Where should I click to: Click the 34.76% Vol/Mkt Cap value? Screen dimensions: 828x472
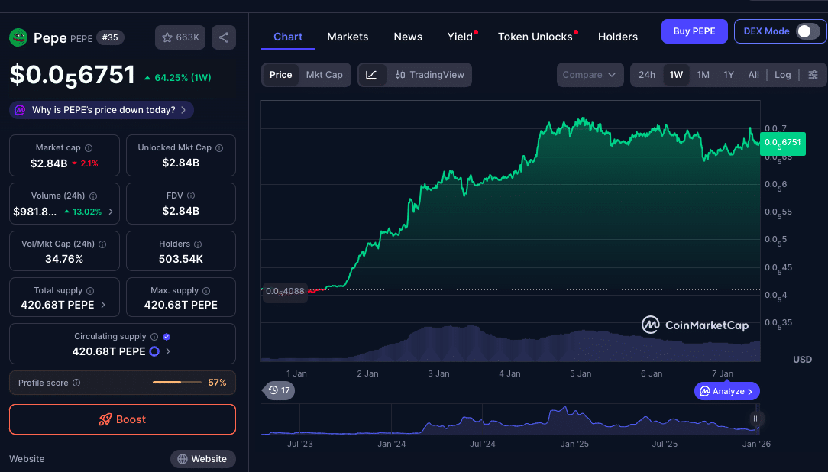(64, 259)
